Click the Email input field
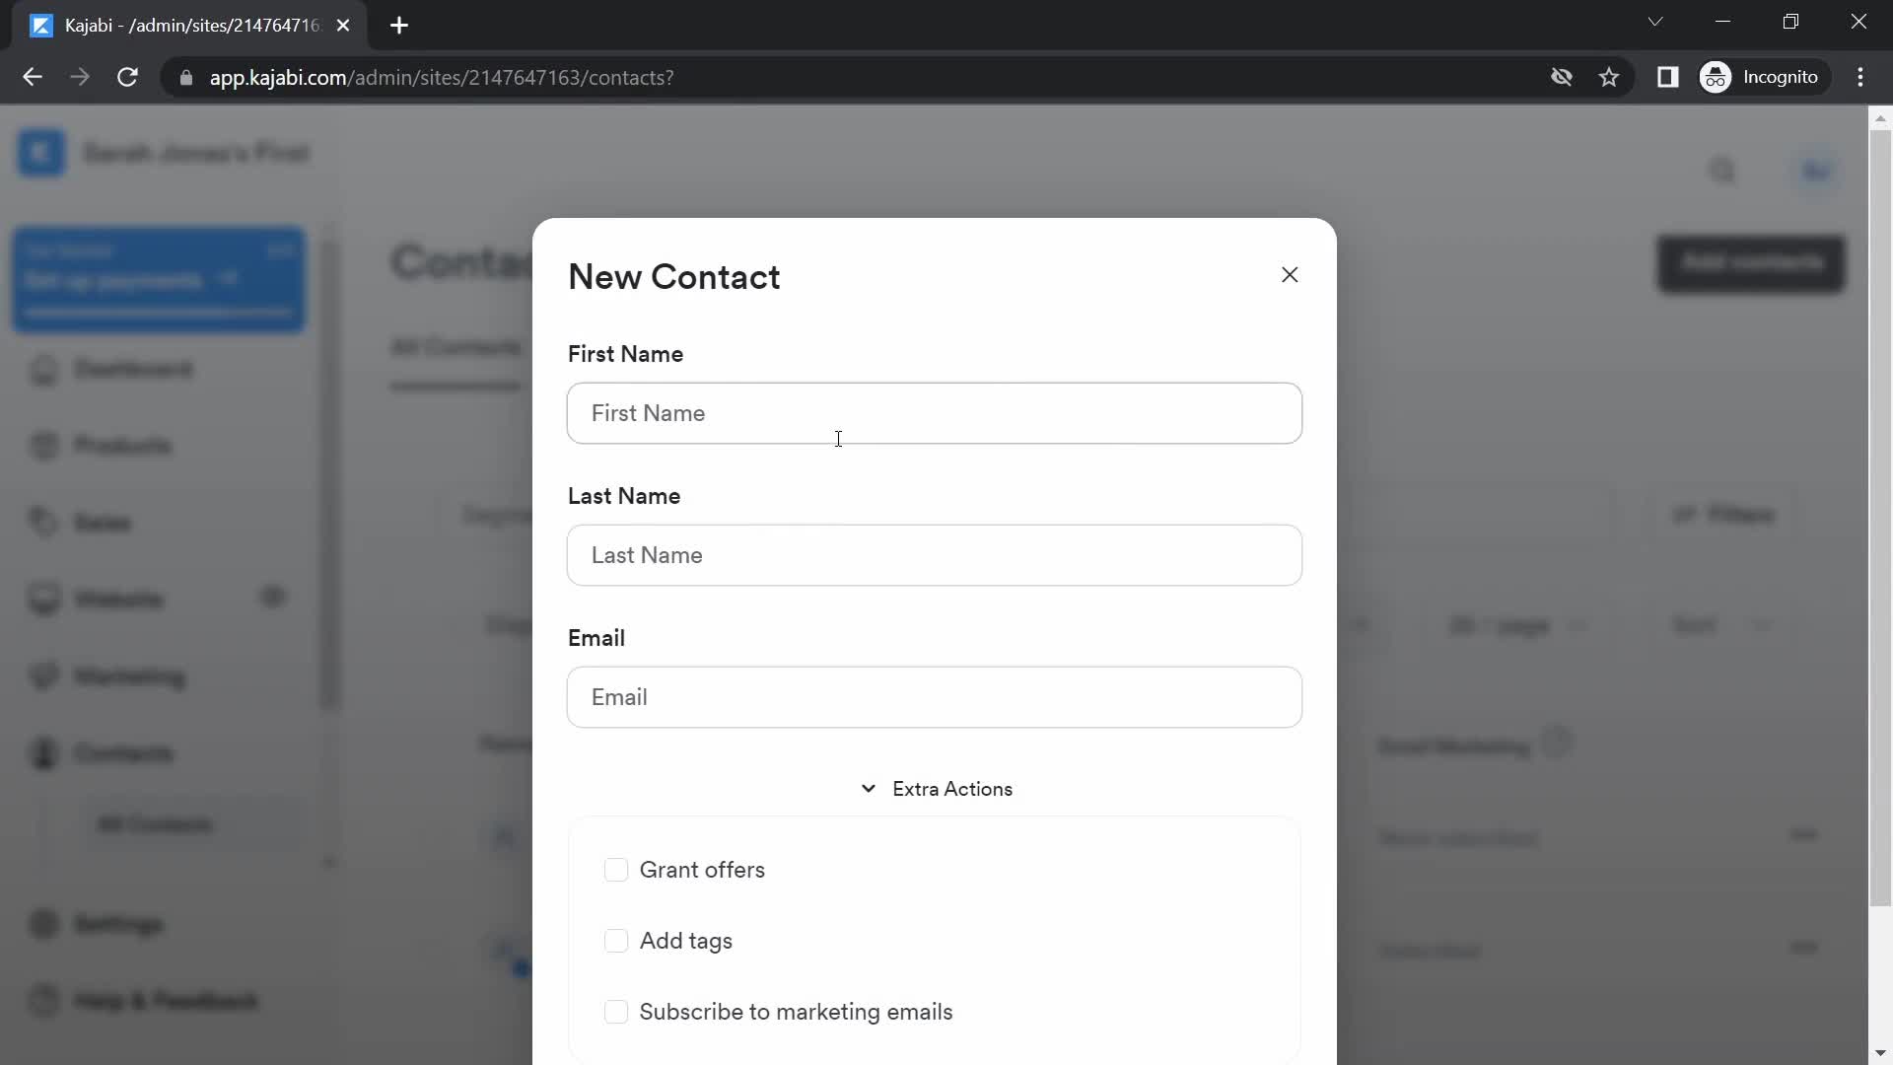Image resolution: width=1893 pixels, height=1065 pixels. pyautogui.click(x=934, y=697)
